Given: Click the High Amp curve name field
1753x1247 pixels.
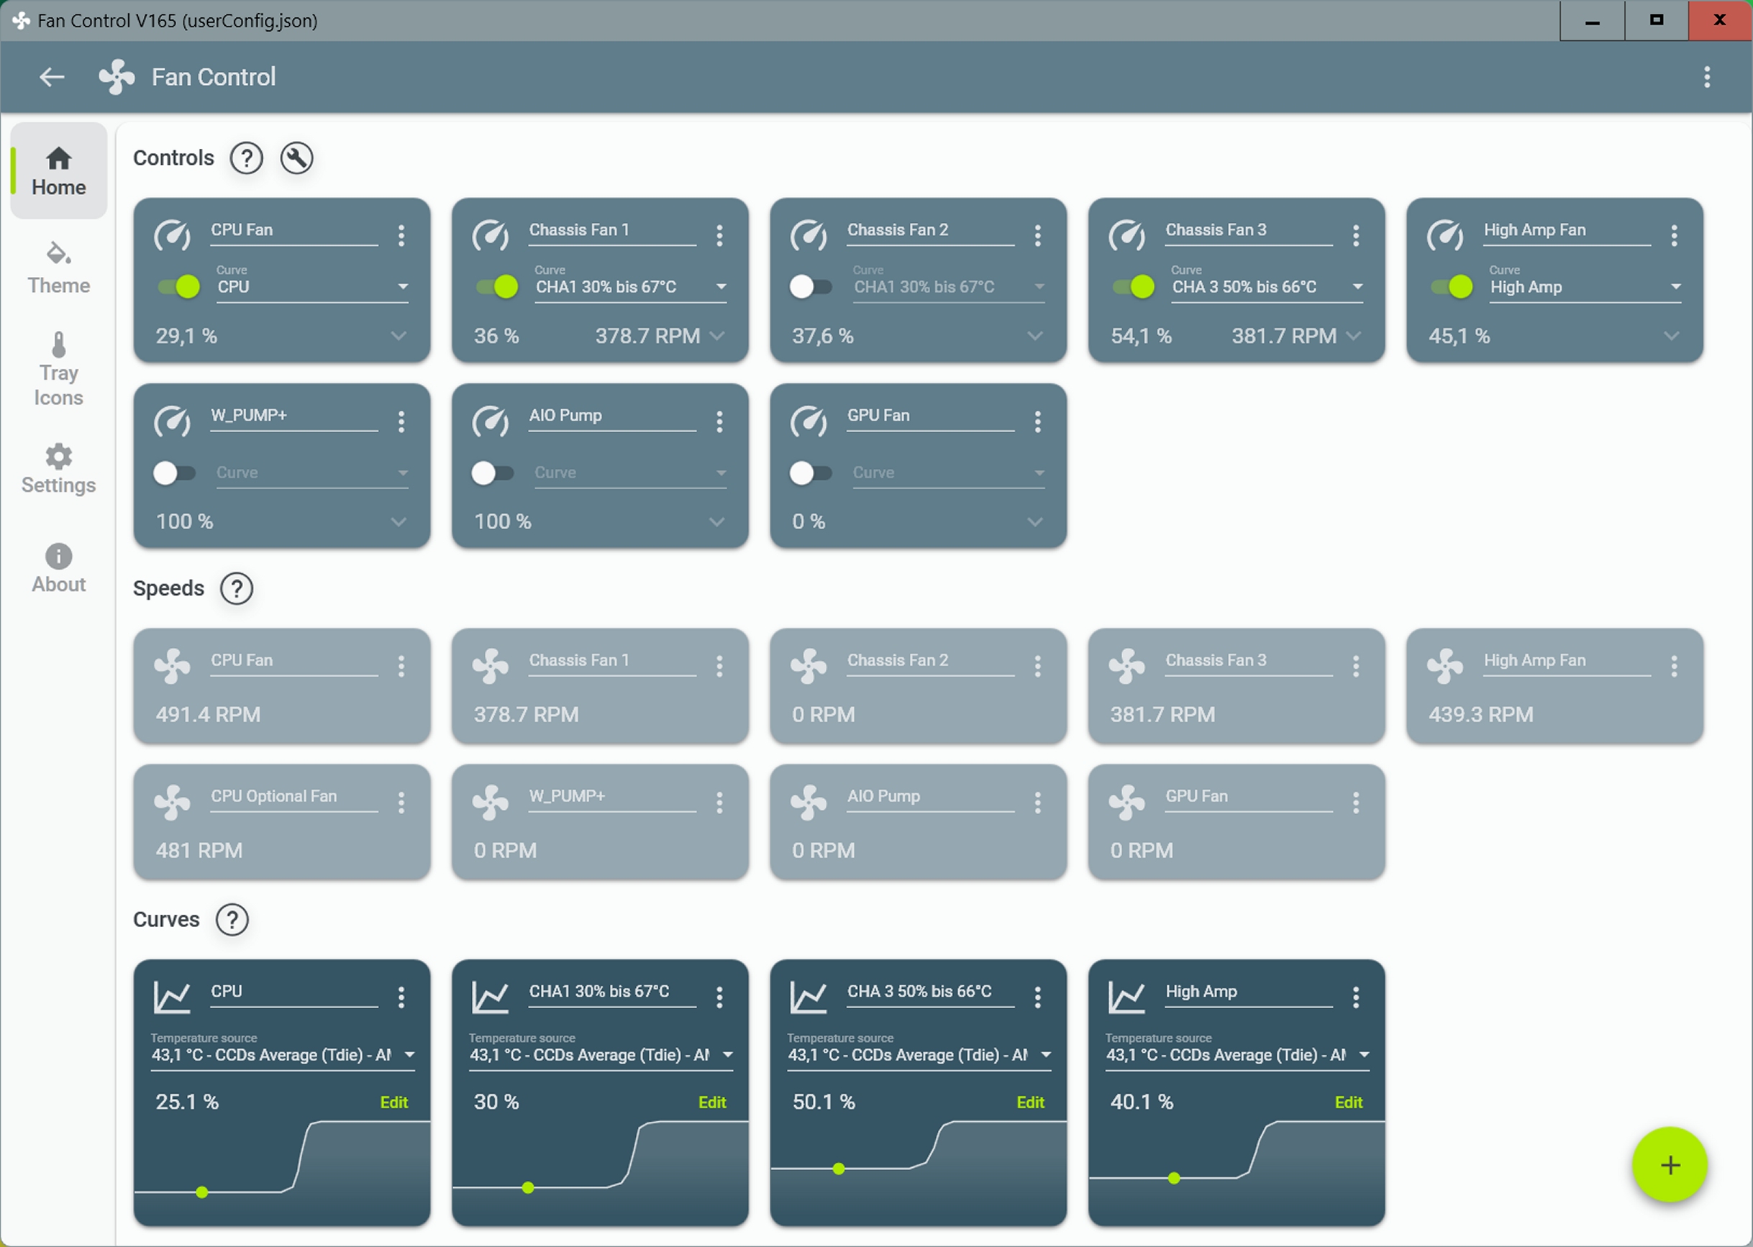Looking at the screenshot, I should (x=1249, y=993).
